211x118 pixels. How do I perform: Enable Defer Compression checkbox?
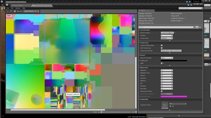tap(162, 48)
